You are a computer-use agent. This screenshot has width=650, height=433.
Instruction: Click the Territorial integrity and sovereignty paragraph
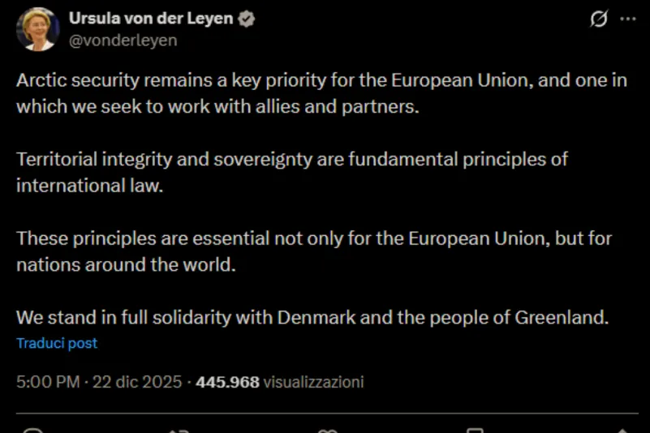point(292,172)
